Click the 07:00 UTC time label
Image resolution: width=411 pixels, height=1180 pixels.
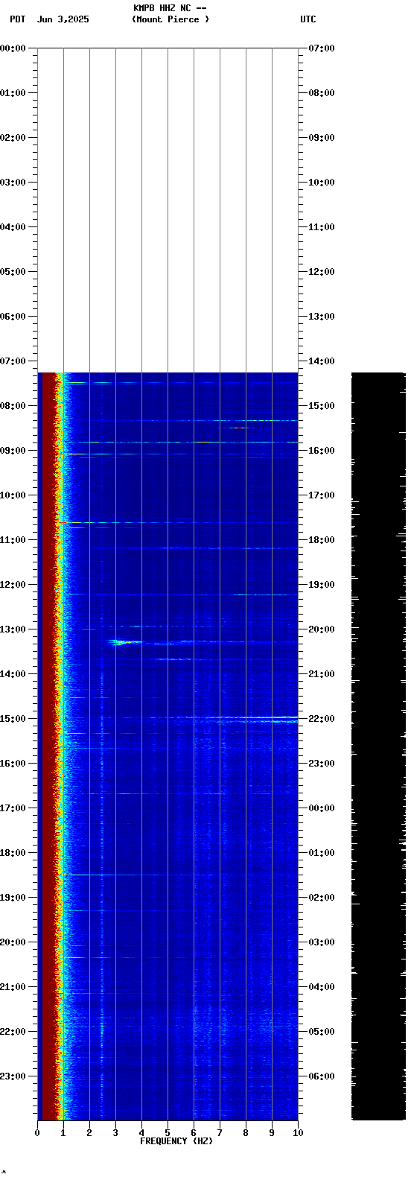pos(322,48)
